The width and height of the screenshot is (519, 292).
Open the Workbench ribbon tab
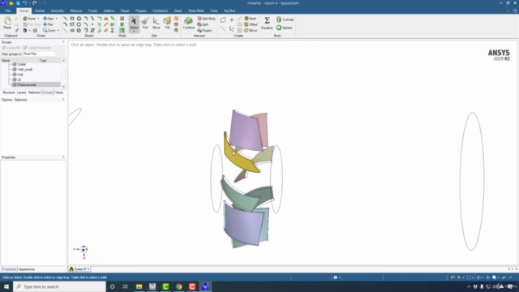click(161, 11)
